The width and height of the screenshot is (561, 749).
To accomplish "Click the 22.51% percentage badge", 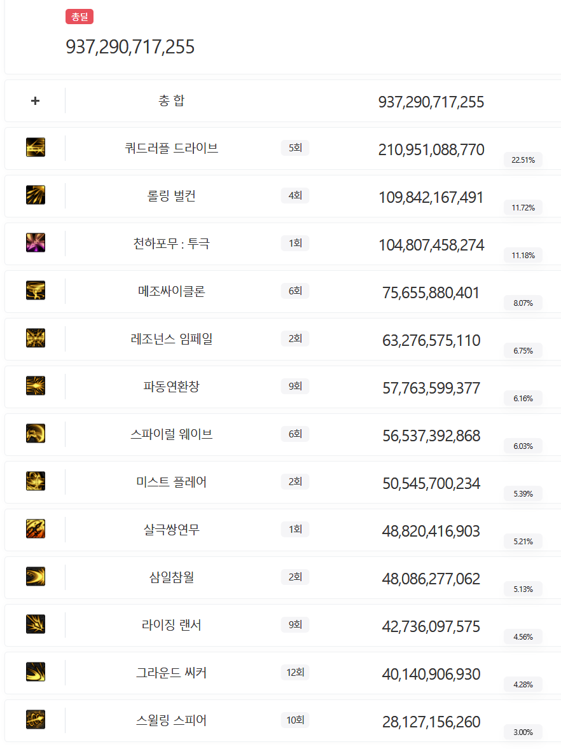I will click(x=523, y=160).
